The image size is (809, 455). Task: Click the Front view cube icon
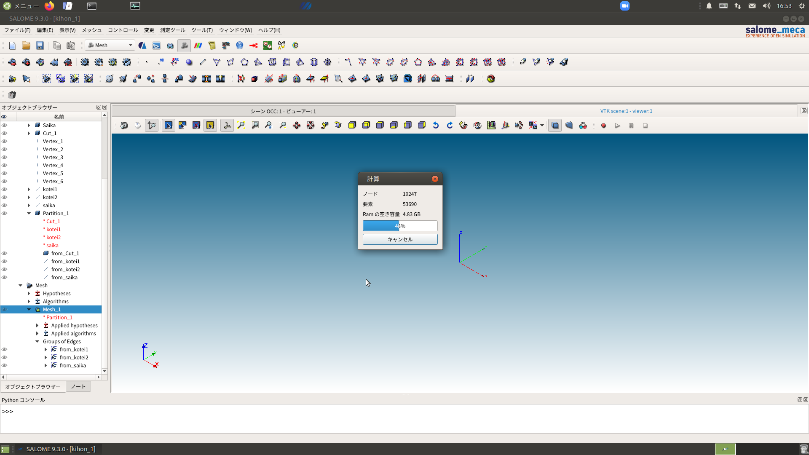coord(352,126)
